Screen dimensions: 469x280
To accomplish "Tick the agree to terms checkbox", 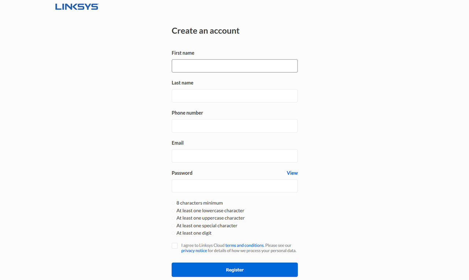I will (175, 246).
